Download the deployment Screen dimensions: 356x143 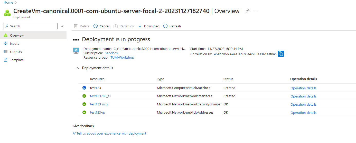[149, 26]
